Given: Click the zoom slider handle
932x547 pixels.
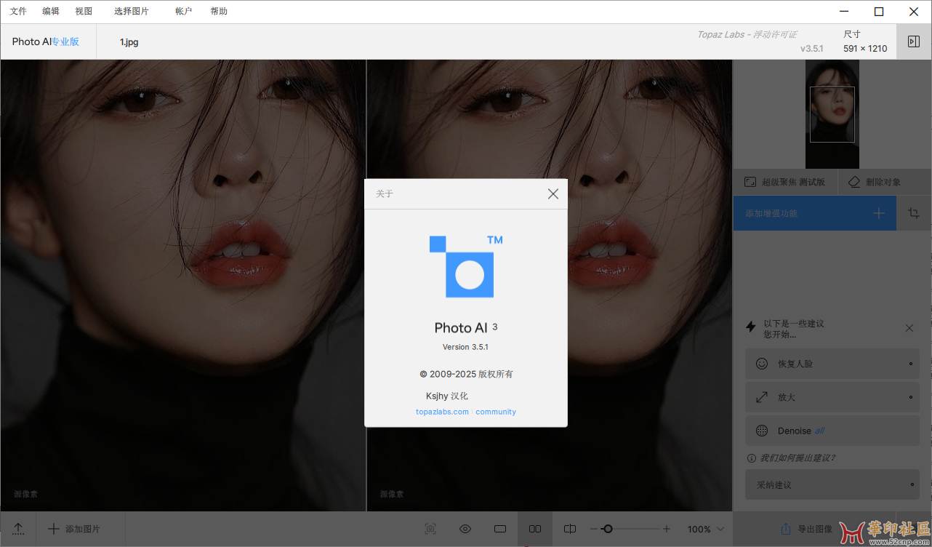Looking at the screenshot, I should tap(608, 529).
